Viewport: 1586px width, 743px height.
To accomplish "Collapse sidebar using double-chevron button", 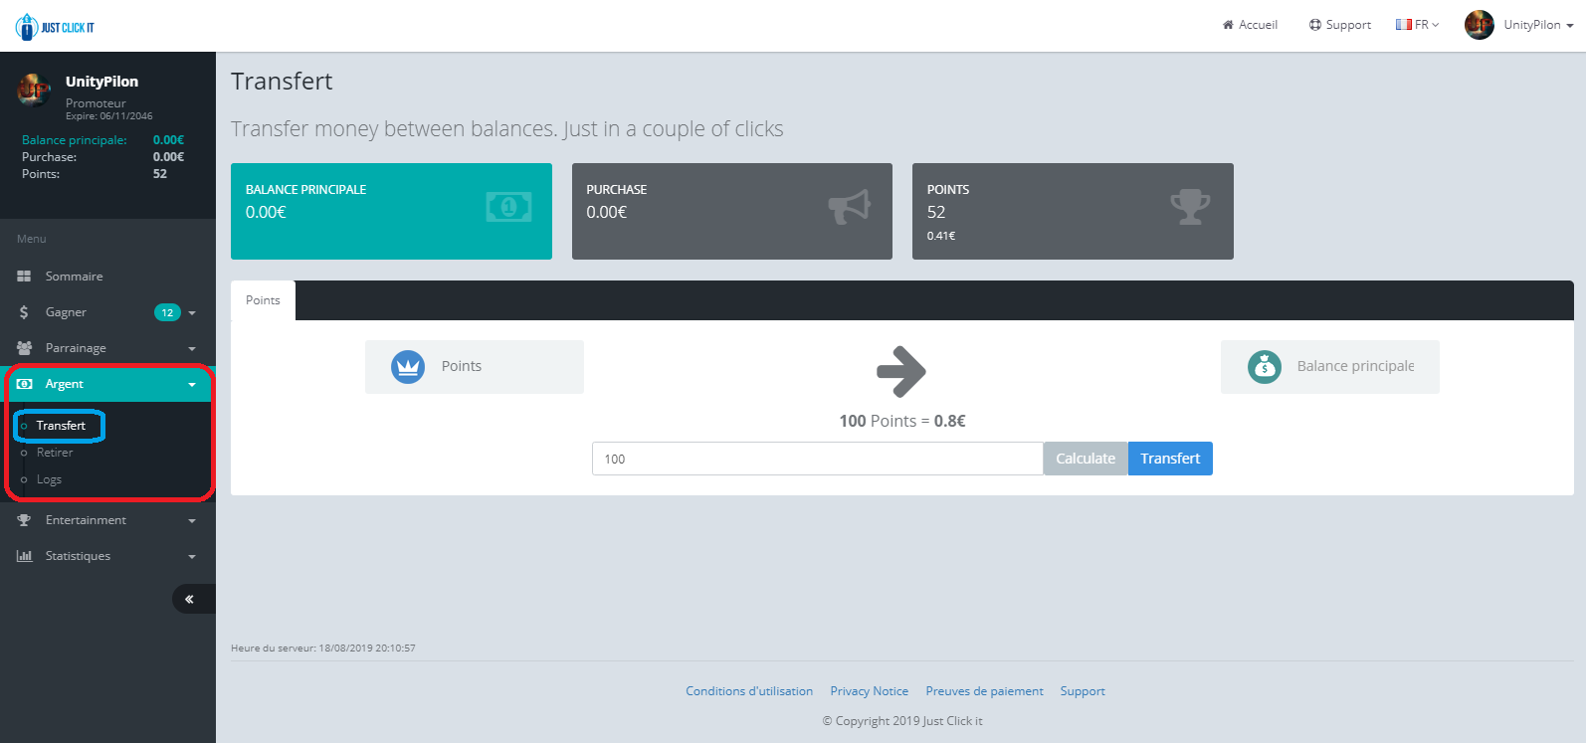I will (x=189, y=599).
